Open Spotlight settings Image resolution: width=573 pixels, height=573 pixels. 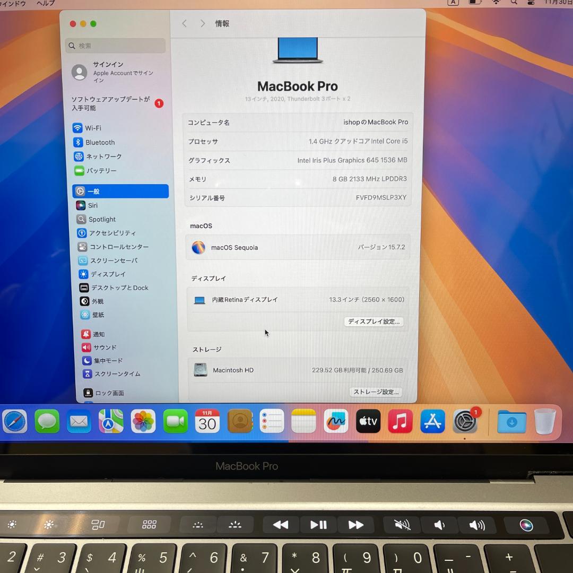click(x=102, y=219)
